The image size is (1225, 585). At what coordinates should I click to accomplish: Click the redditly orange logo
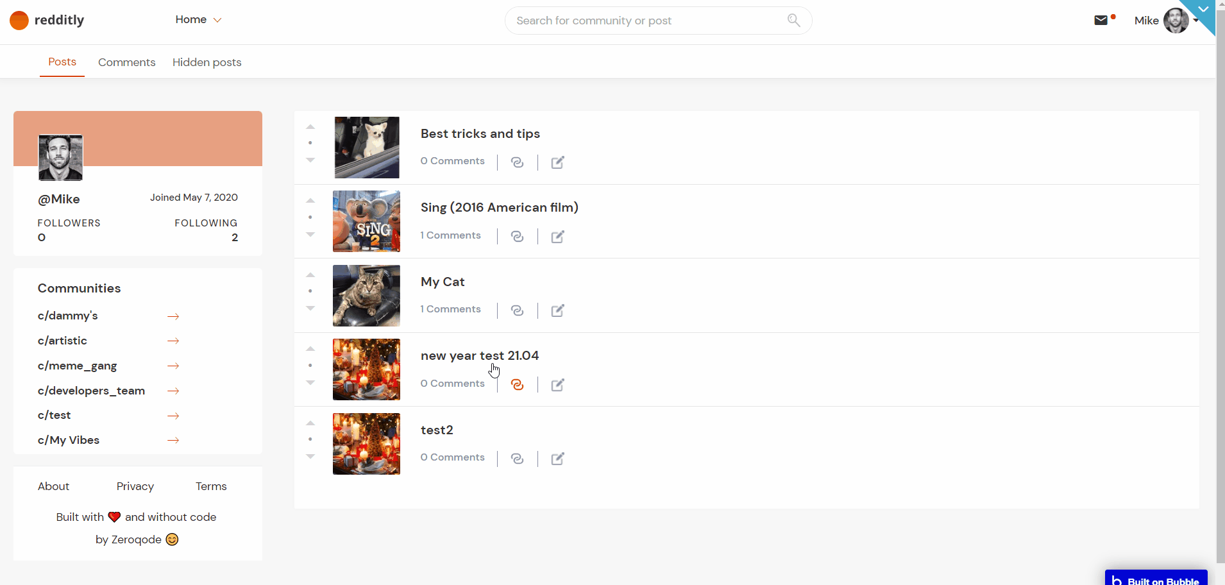[x=19, y=21]
